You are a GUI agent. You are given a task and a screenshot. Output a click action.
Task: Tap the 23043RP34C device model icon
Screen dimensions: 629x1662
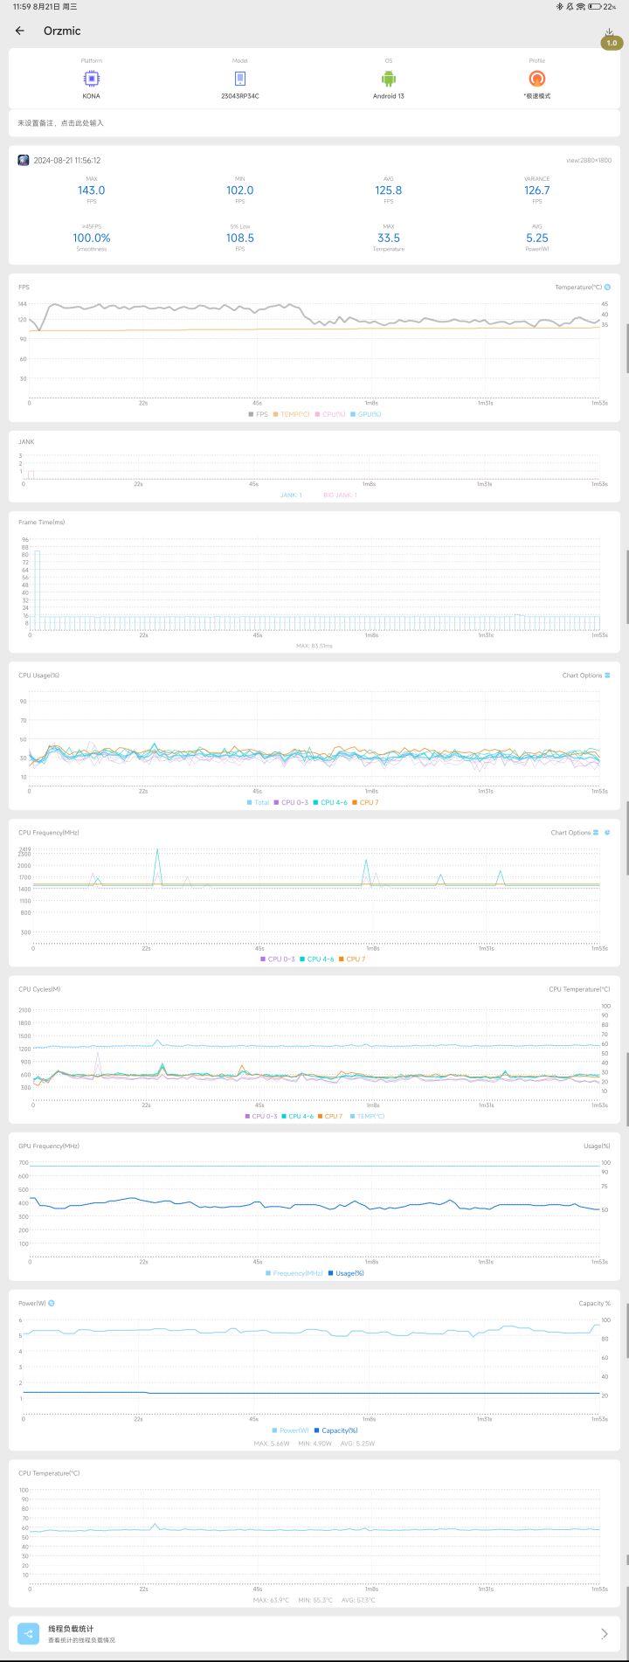pos(240,79)
